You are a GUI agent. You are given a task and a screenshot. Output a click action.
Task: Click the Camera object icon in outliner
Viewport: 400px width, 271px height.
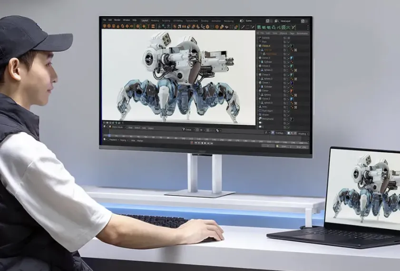click(260, 38)
